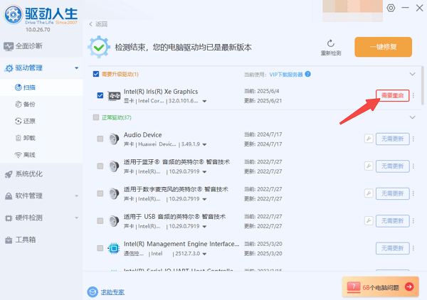This screenshot has width=427, height=300.
Task: Toggle the 正常驱动(37) group checkbox
Action: pos(96,117)
